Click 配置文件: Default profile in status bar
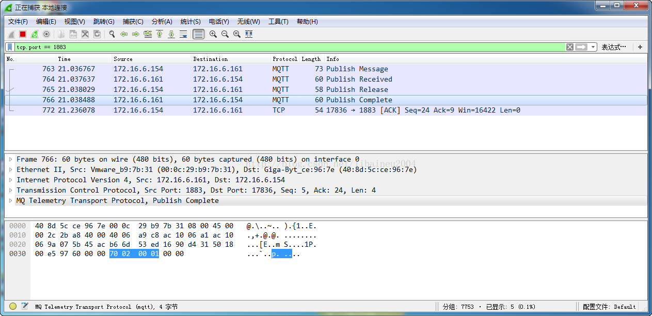Screen dimensions: 652x316 point(609,307)
